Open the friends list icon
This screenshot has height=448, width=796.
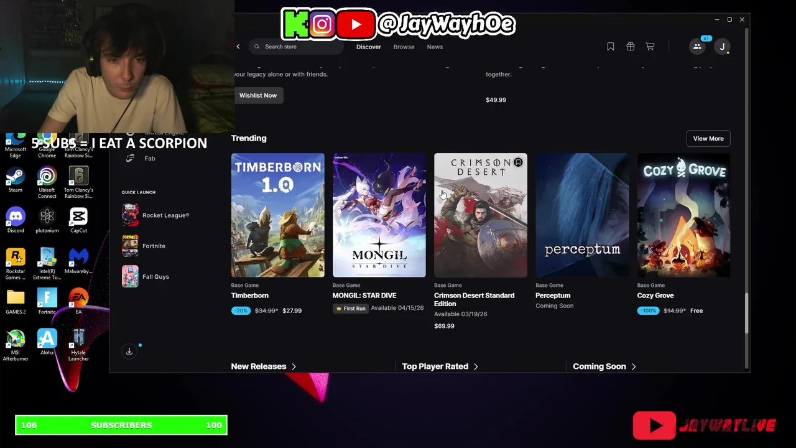tap(697, 47)
